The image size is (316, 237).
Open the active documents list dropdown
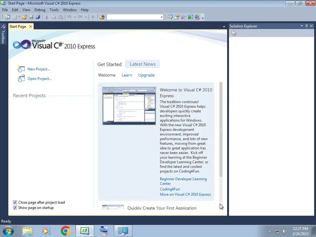224,27
